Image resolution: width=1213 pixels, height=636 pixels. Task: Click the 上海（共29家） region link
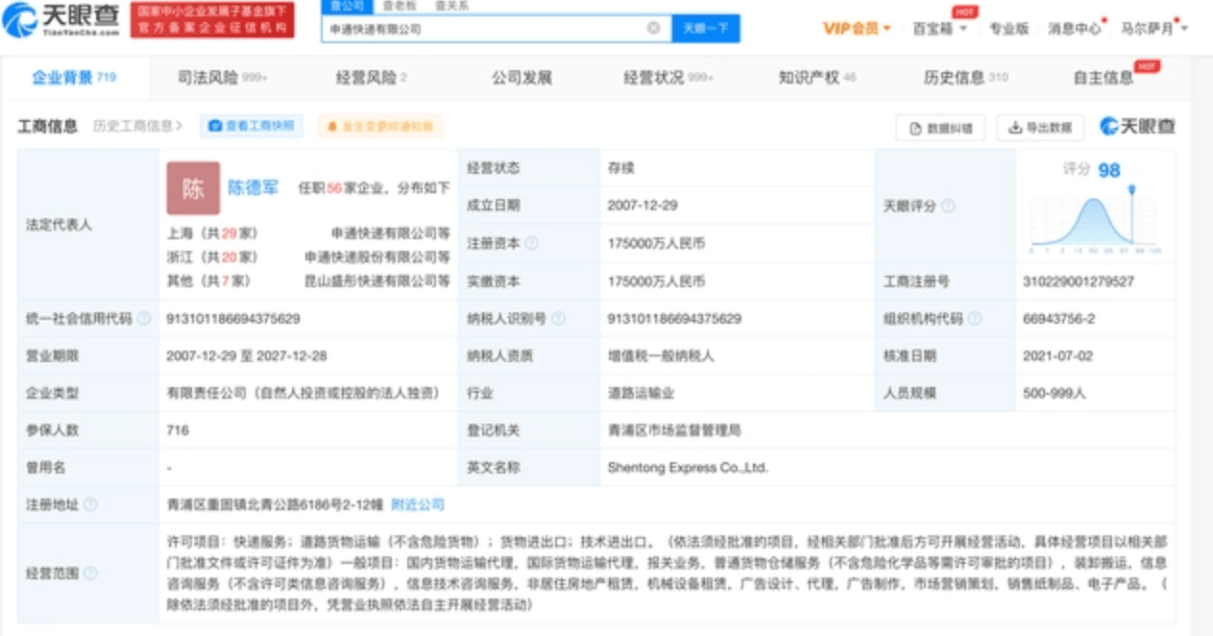(212, 232)
